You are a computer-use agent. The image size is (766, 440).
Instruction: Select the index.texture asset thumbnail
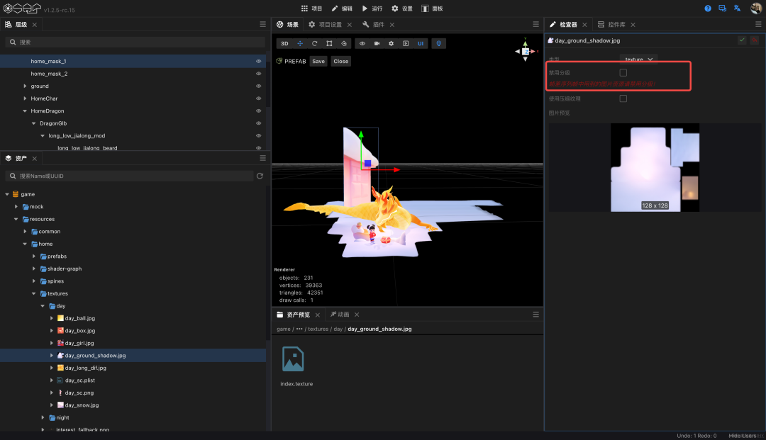pos(293,359)
